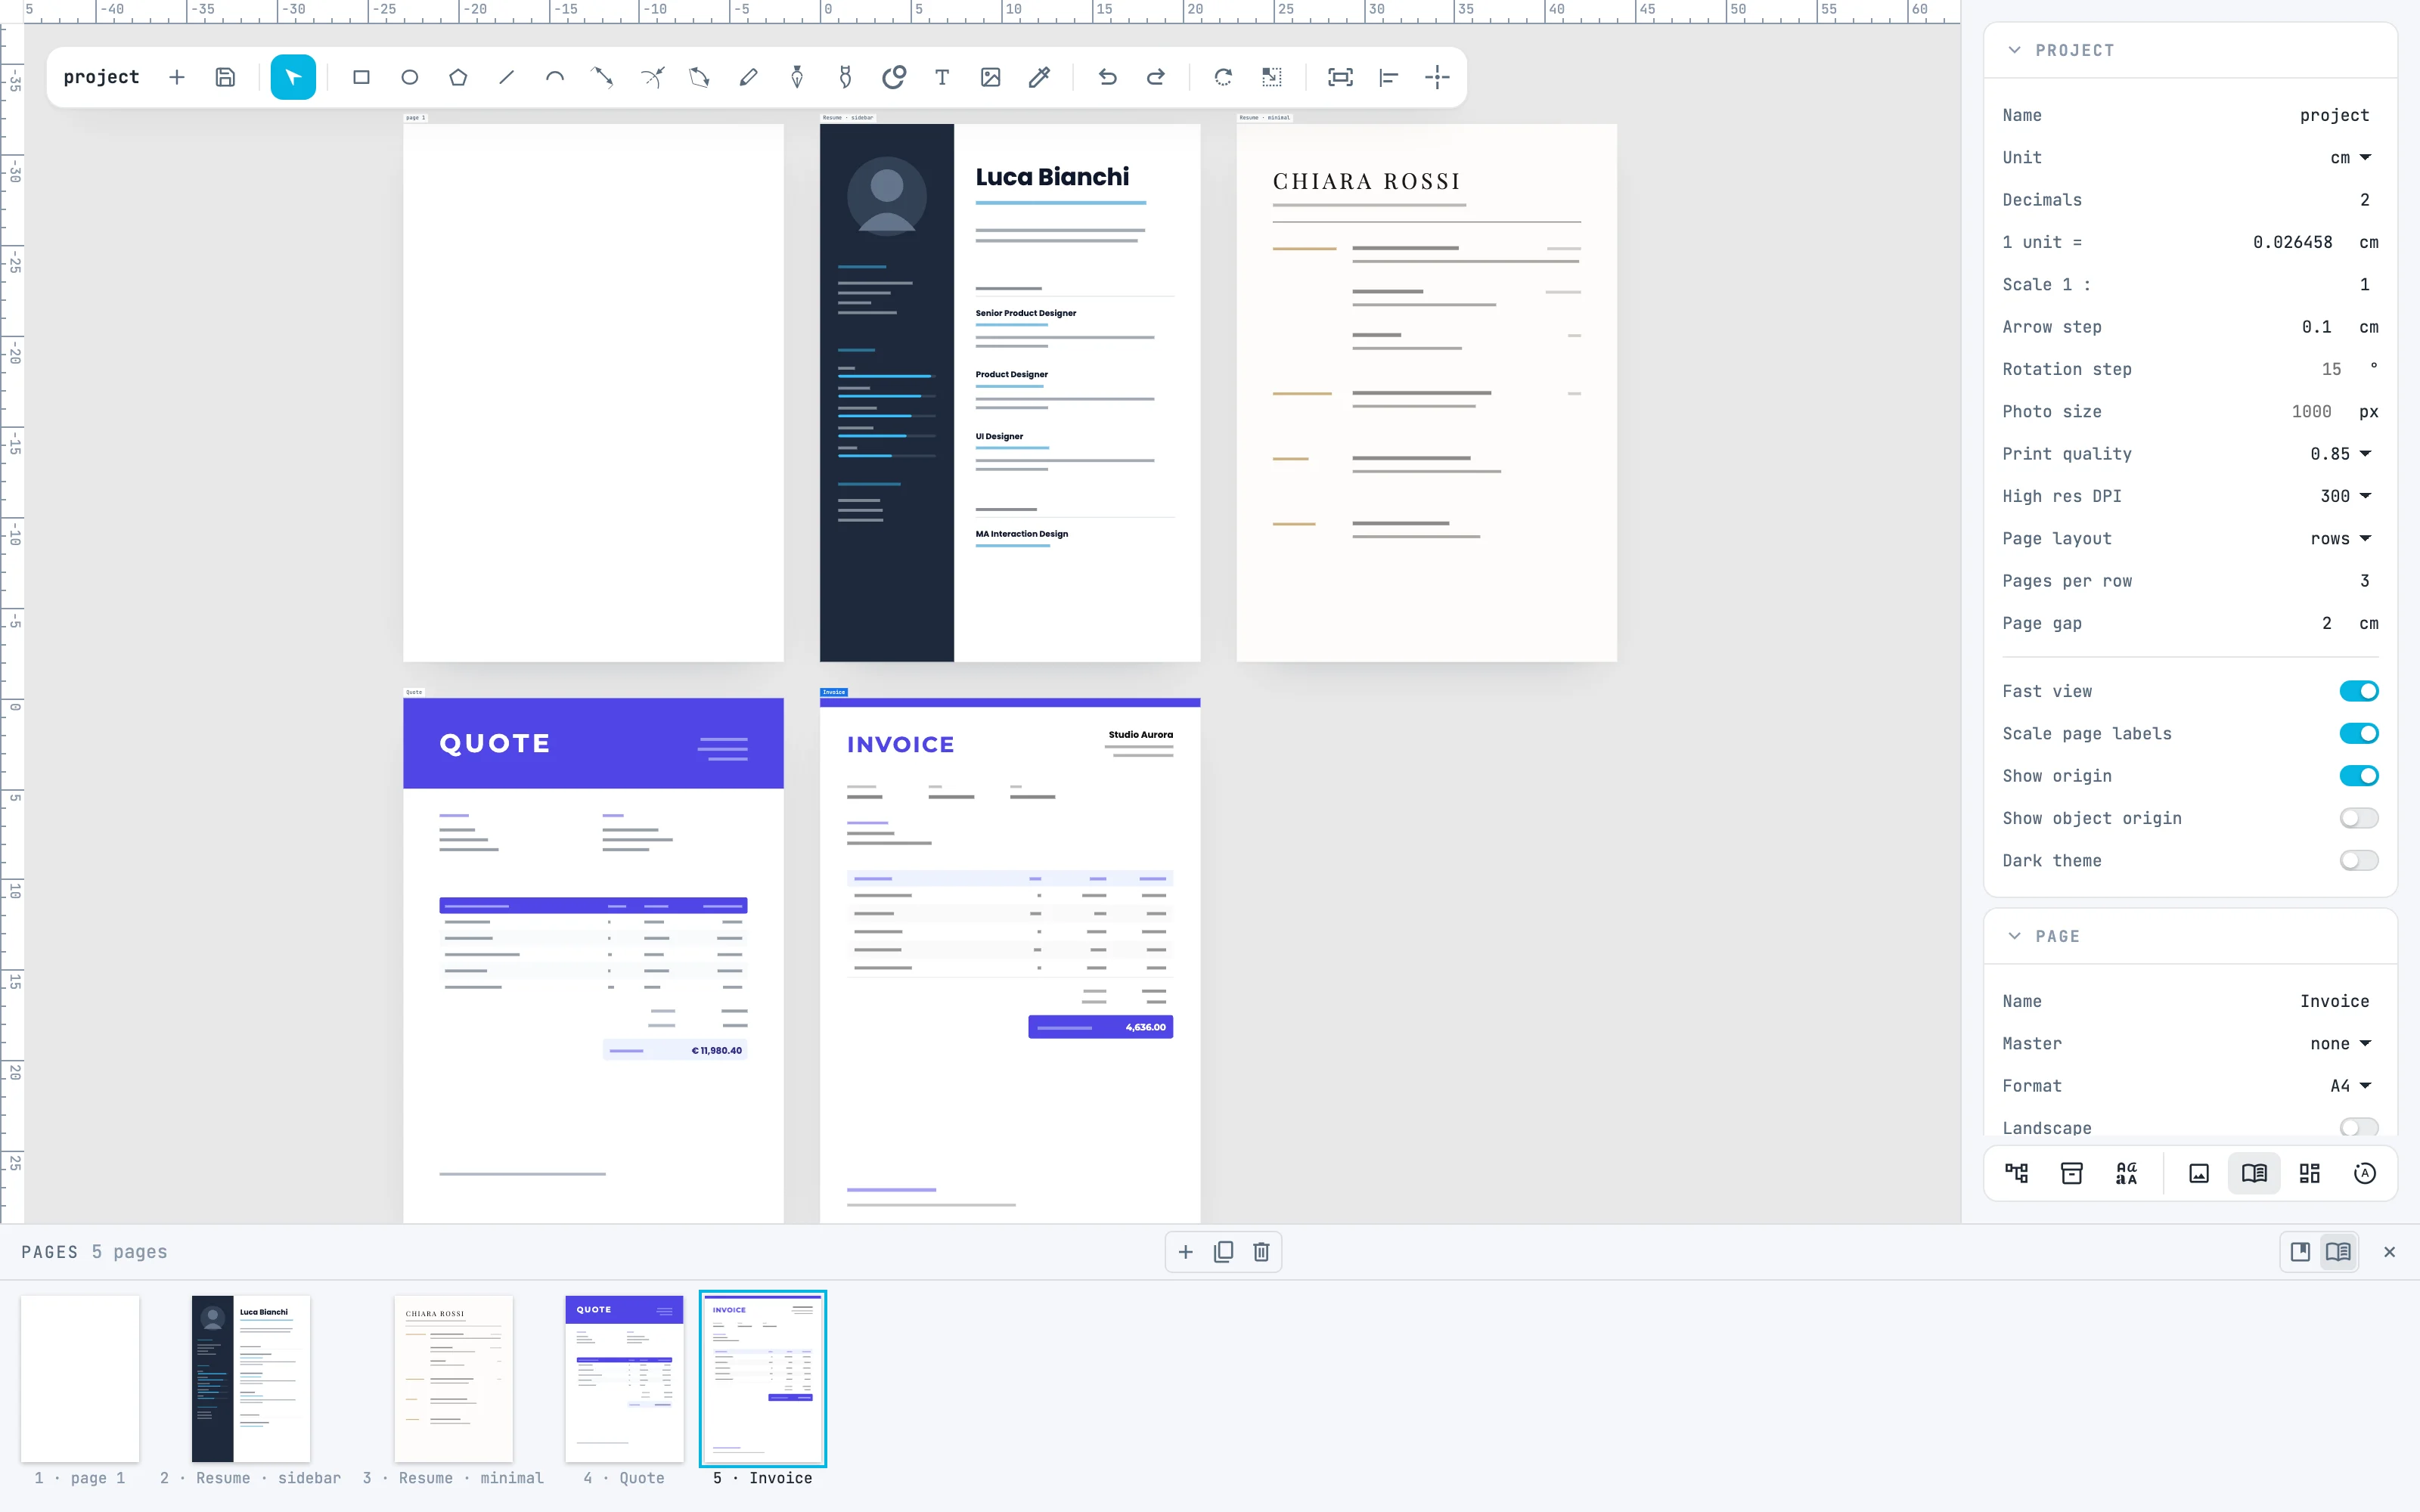
Task: Click the save project icon
Action: pyautogui.click(x=226, y=77)
